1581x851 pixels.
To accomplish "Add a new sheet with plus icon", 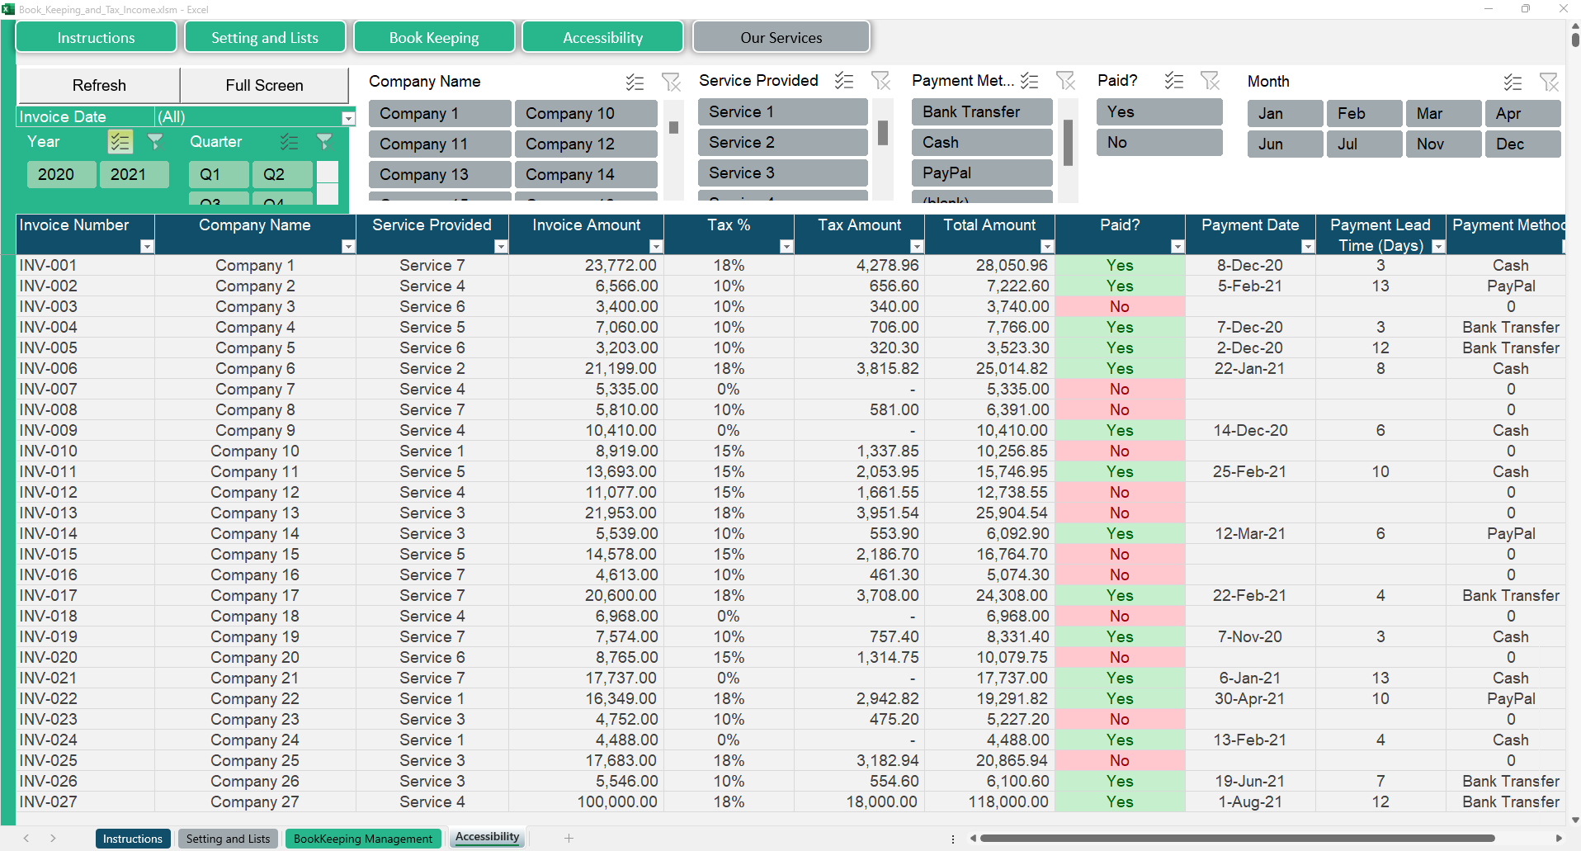I will coord(569,838).
